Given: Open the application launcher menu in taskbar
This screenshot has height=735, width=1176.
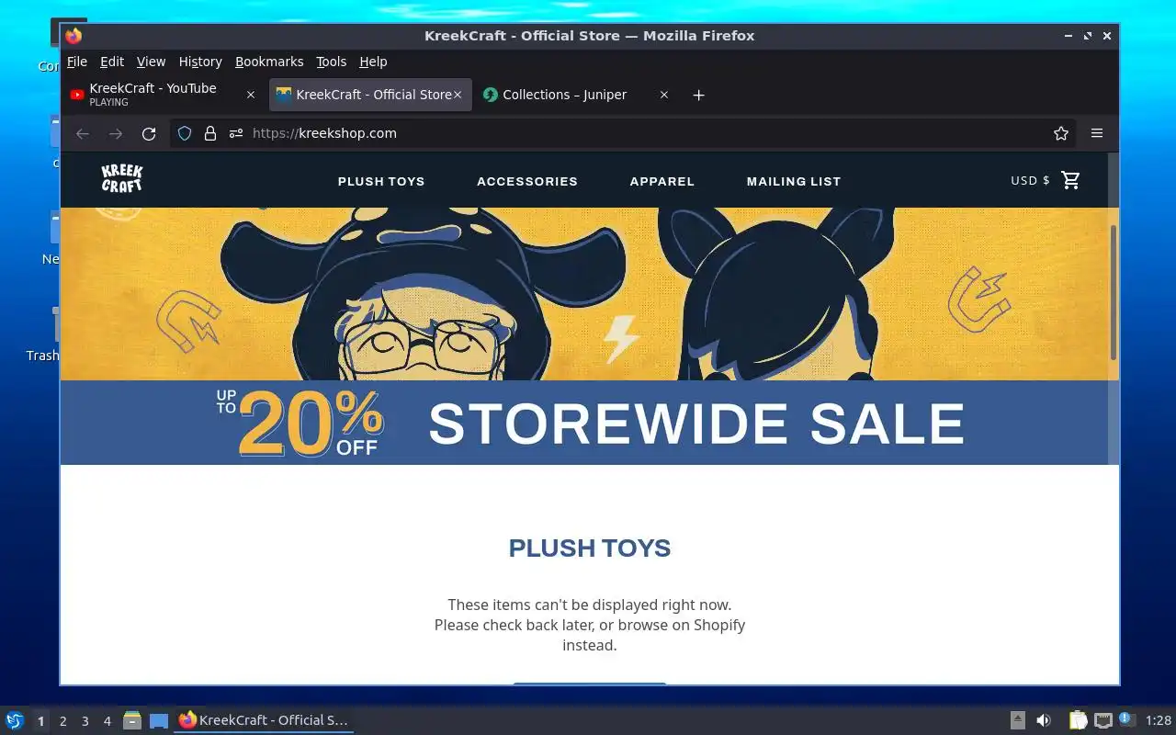Looking at the screenshot, I should pos(15,720).
